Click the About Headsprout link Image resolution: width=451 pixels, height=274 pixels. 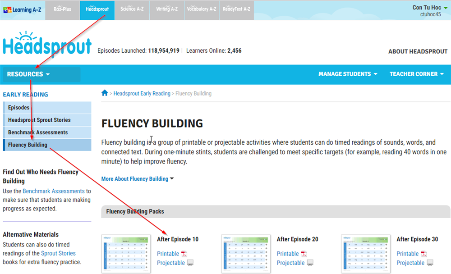pos(418,51)
